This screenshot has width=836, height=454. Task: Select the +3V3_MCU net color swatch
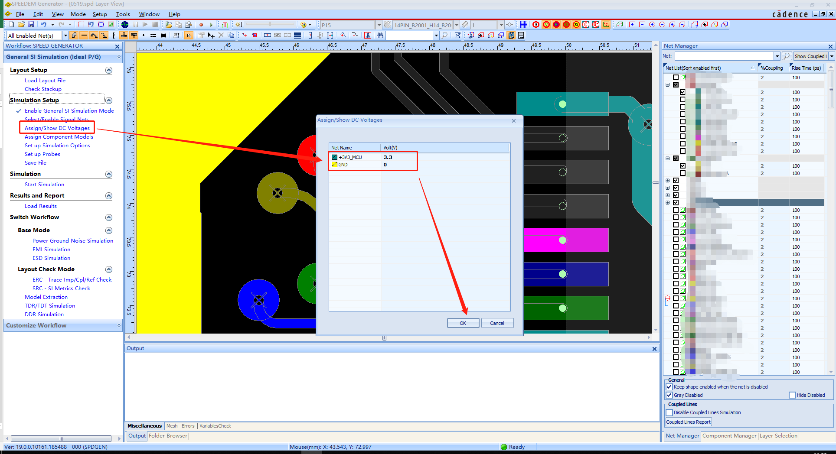[334, 157]
